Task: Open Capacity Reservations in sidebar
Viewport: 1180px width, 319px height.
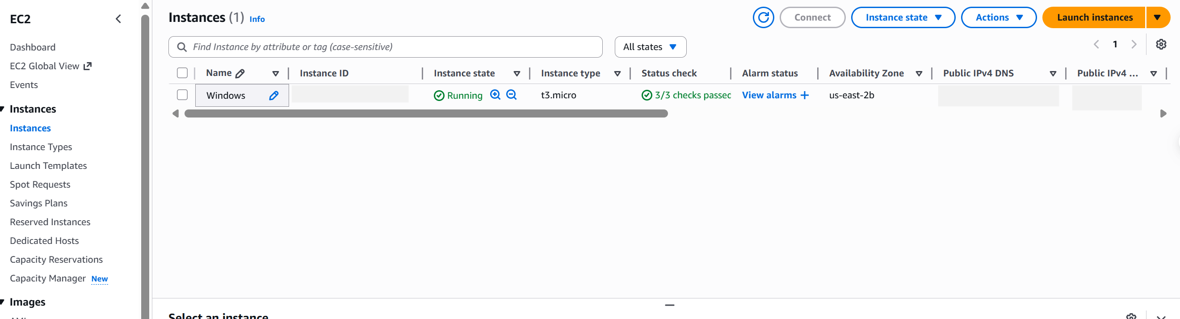Action: coord(56,260)
